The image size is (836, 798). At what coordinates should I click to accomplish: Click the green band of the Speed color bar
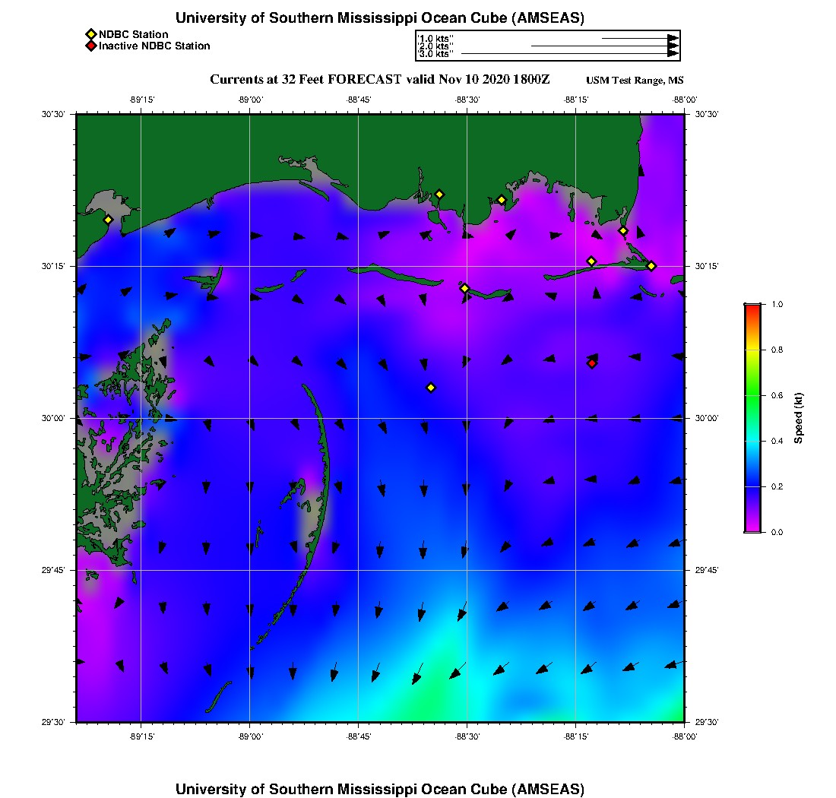[752, 395]
